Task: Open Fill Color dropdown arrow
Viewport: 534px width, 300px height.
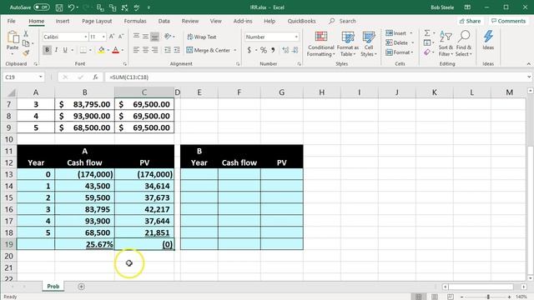Action: point(108,50)
